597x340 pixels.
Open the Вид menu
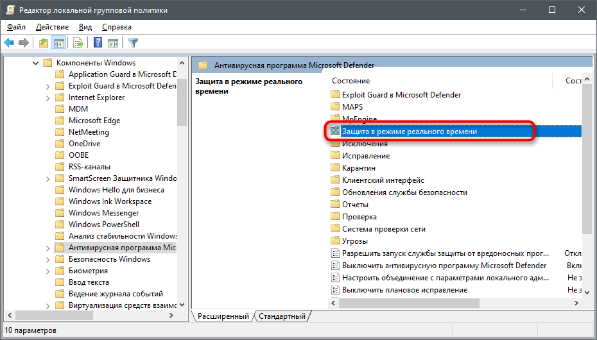(85, 27)
